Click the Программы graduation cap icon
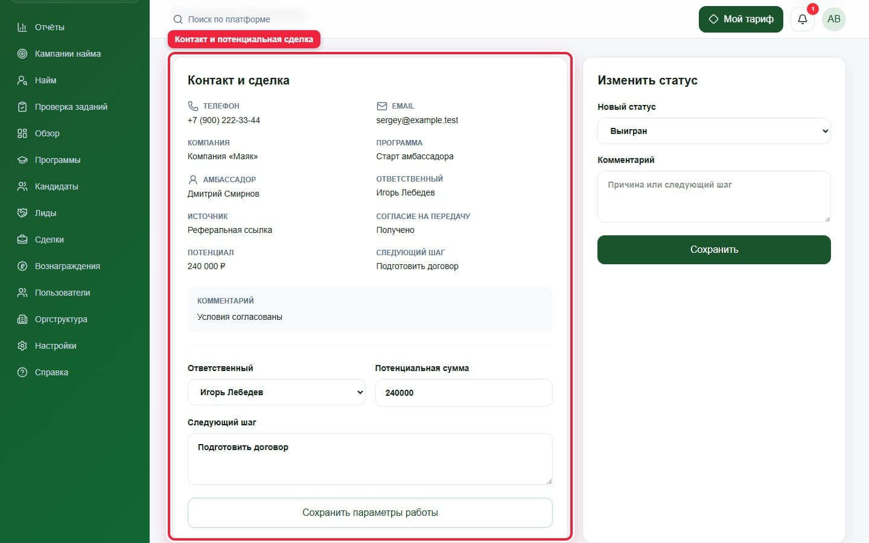This screenshot has width=869, height=543. pos(22,160)
